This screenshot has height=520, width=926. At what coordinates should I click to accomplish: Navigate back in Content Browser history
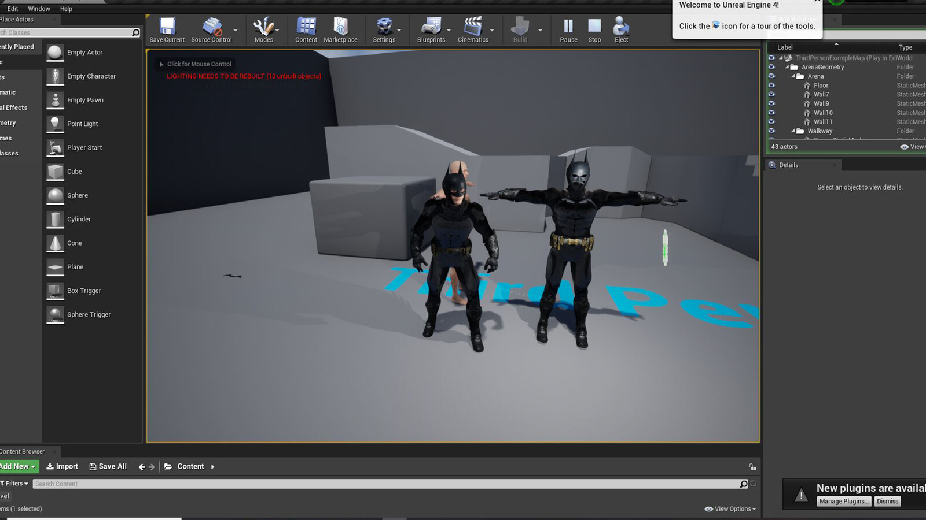[x=141, y=467]
